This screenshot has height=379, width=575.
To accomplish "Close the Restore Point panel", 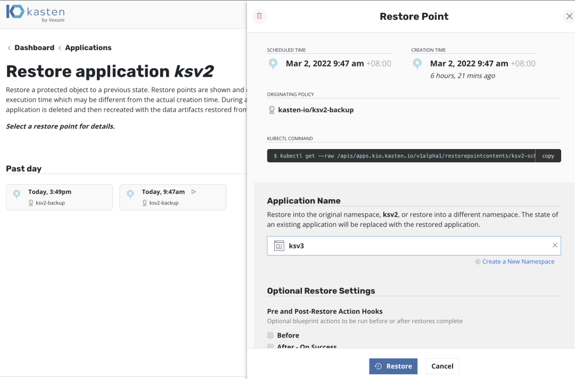I will (x=569, y=16).
